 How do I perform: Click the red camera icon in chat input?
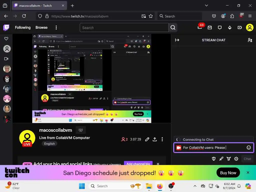(x=178, y=147)
